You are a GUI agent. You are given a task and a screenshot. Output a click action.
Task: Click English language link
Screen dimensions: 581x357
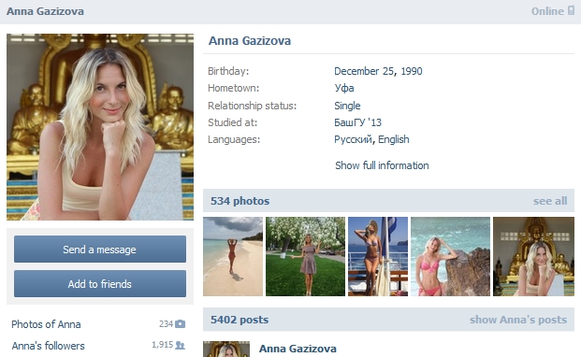coord(394,139)
